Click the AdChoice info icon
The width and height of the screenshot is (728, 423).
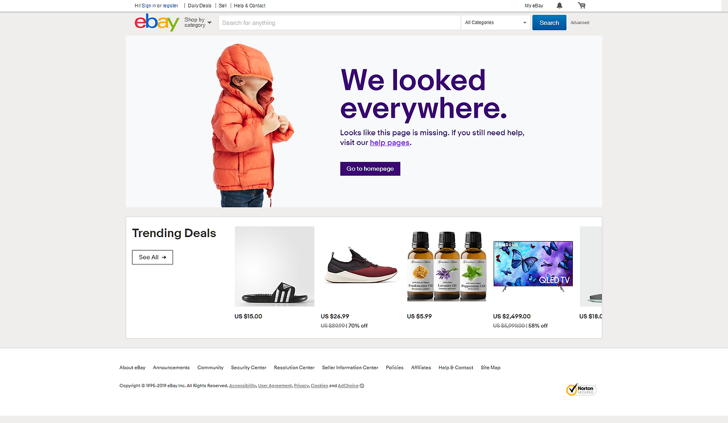point(362,385)
